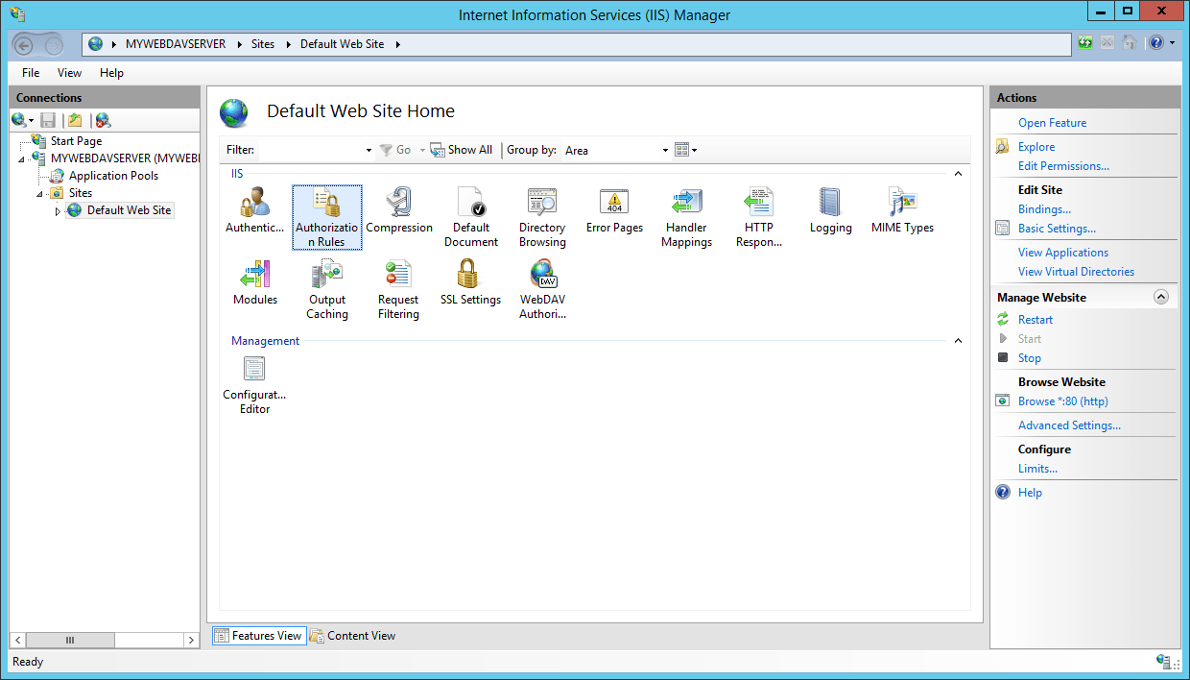Click the Delete Connection icon in Connections toolbar
Screen dimensions: 1190x680
[x=103, y=120]
